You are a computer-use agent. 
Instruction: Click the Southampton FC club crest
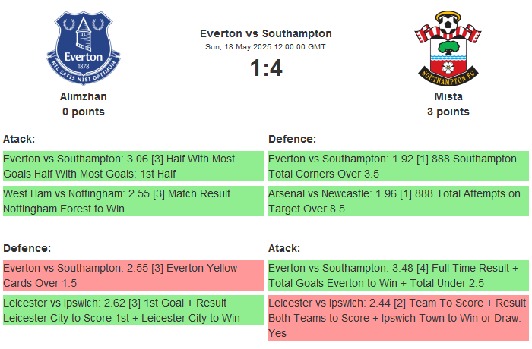tap(448, 47)
